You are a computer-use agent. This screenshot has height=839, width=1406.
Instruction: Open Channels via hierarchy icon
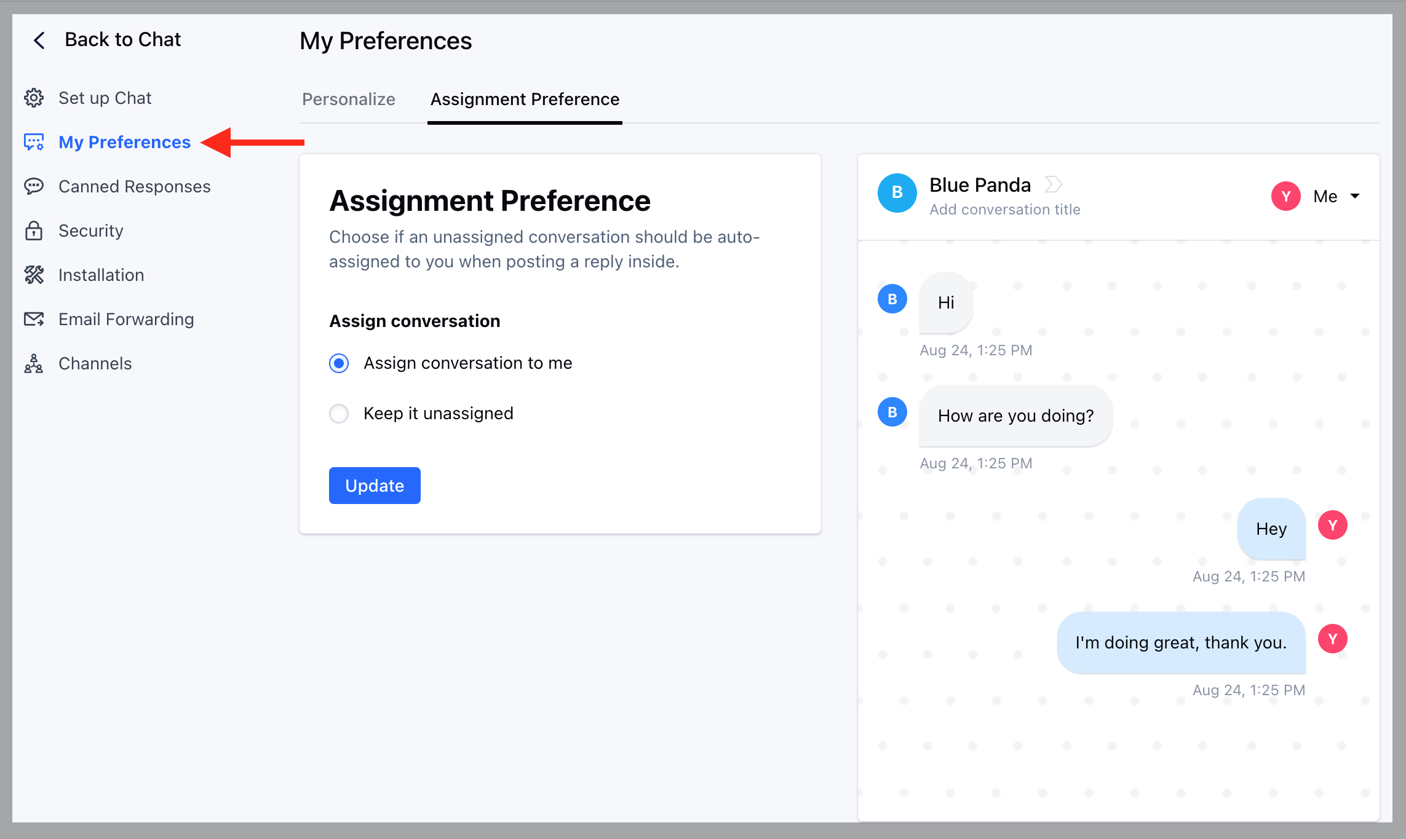coord(34,363)
